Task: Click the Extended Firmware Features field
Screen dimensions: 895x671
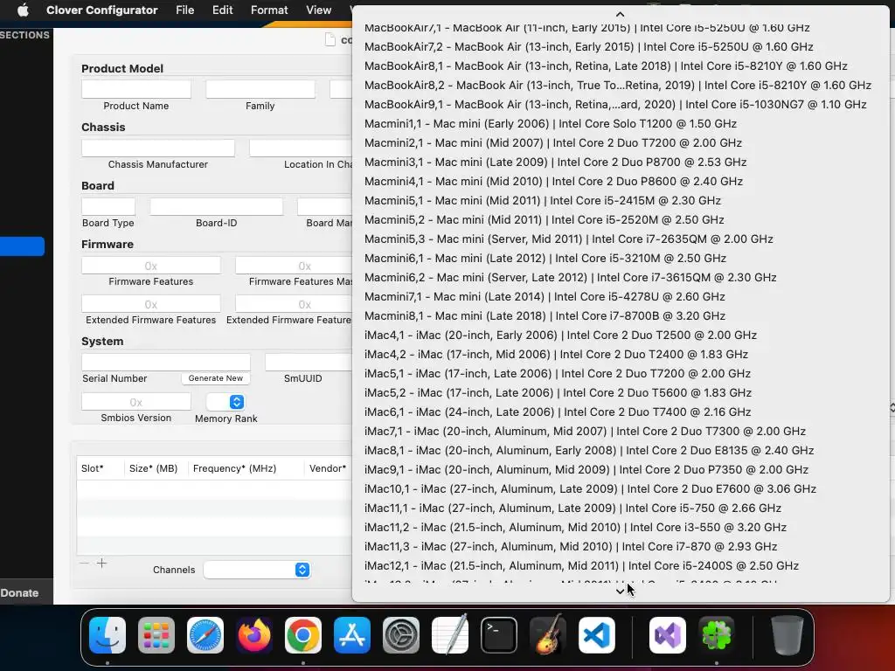Action: coord(150,304)
